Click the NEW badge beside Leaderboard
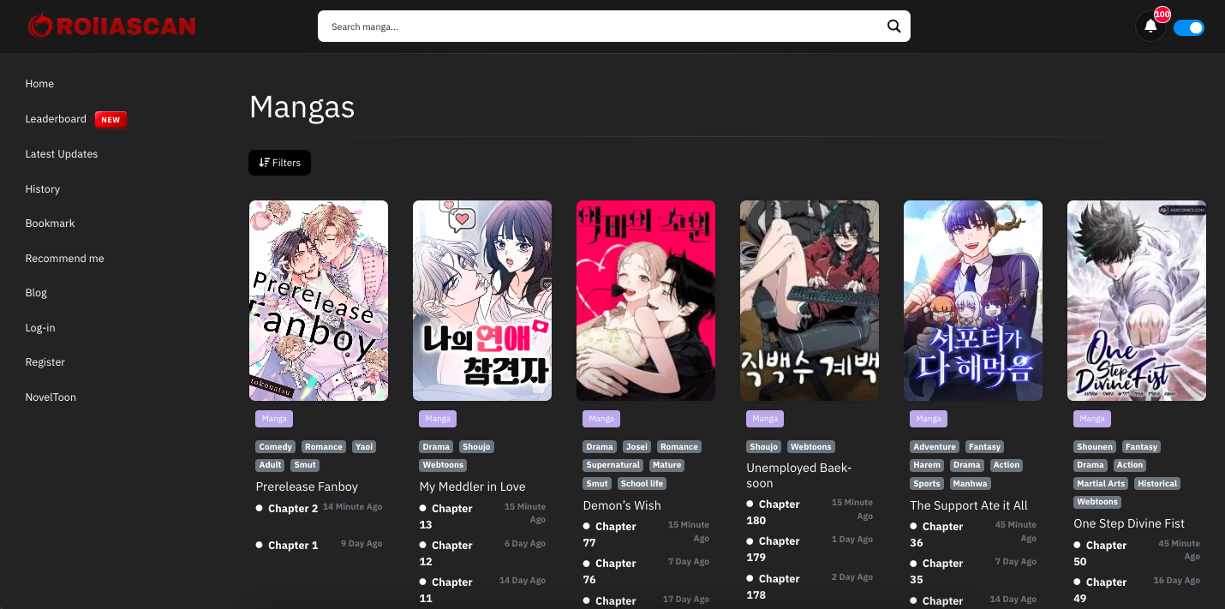 point(111,120)
